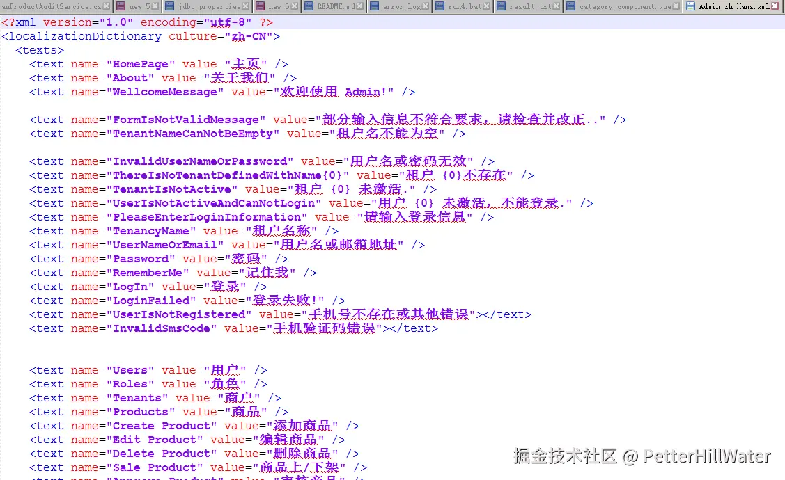785x480 pixels.
Task: Select the Admin-zh-Hans.xml tab
Action: tap(733, 6)
